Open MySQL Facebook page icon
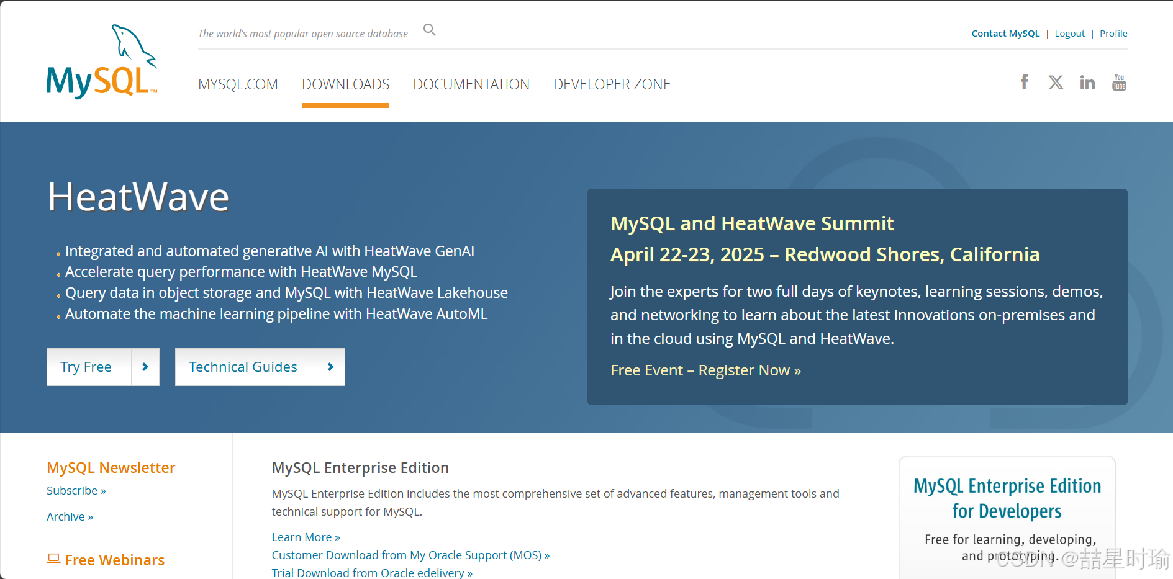1173x579 pixels. click(1025, 82)
